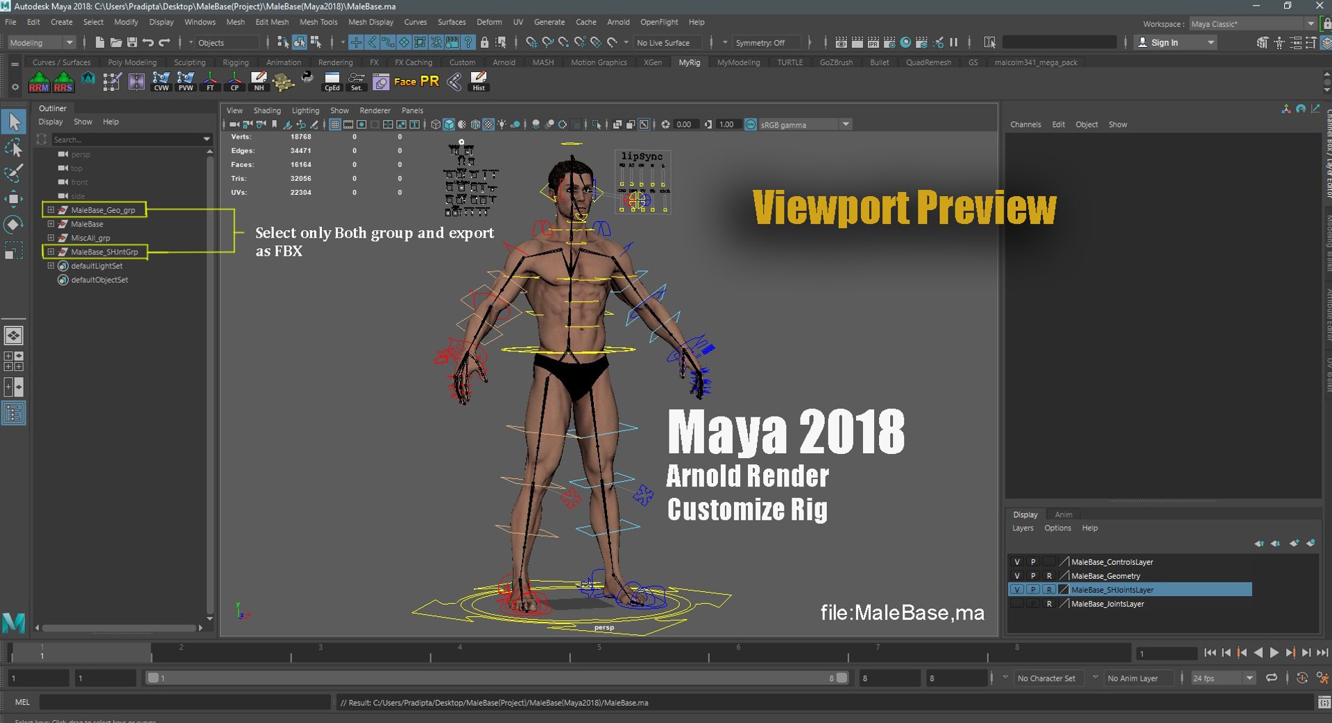Switch to single pane layout
Viewport: 1332px width, 723px height.
coord(14,336)
